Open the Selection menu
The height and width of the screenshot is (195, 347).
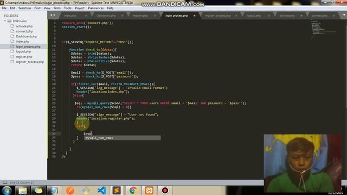(x=24, y=8)
